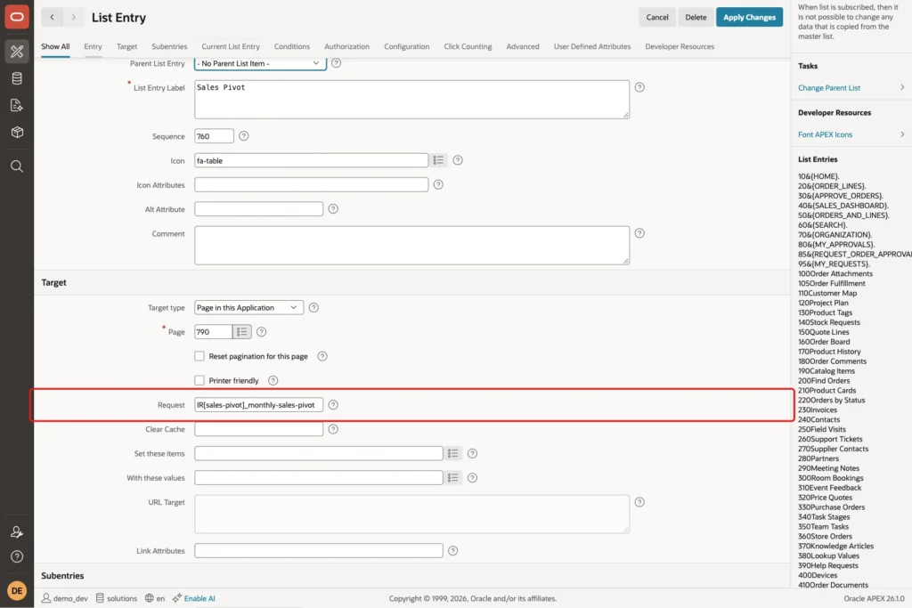Show help for Parent List Entry
This screenshot has width=912, height=608.
click(336, 63)
